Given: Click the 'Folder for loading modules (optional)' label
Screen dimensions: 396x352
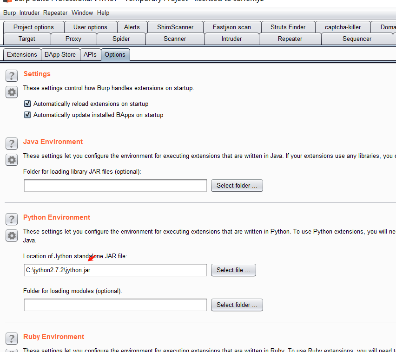Looking at the screenshot, I should coord(73,291).
